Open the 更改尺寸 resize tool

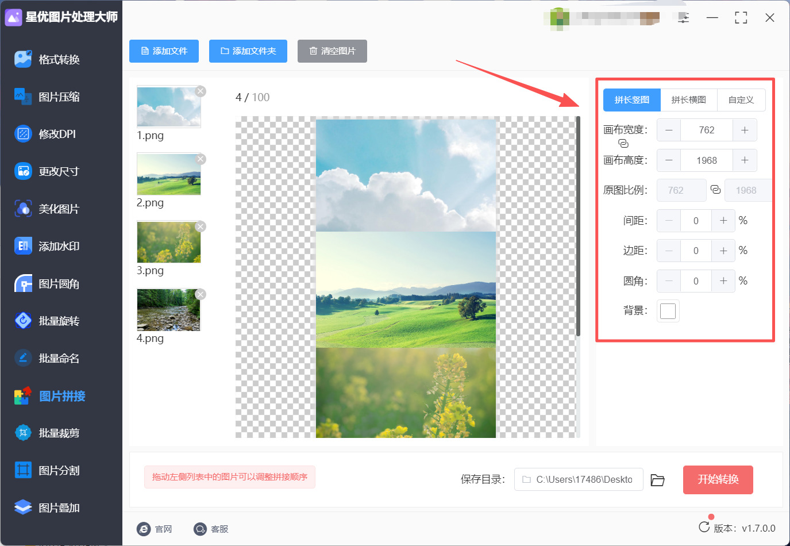pyautogui.click(x=47, y=171)
